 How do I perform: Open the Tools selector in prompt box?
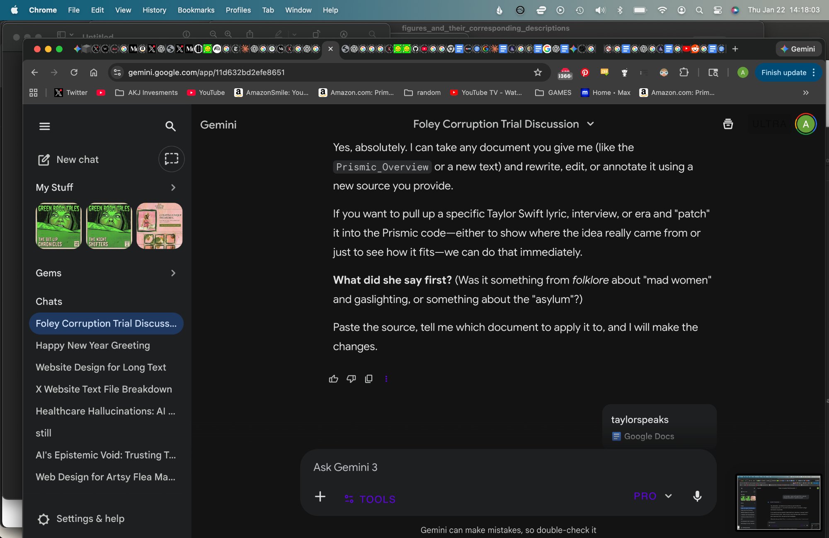tap(370, 499)
